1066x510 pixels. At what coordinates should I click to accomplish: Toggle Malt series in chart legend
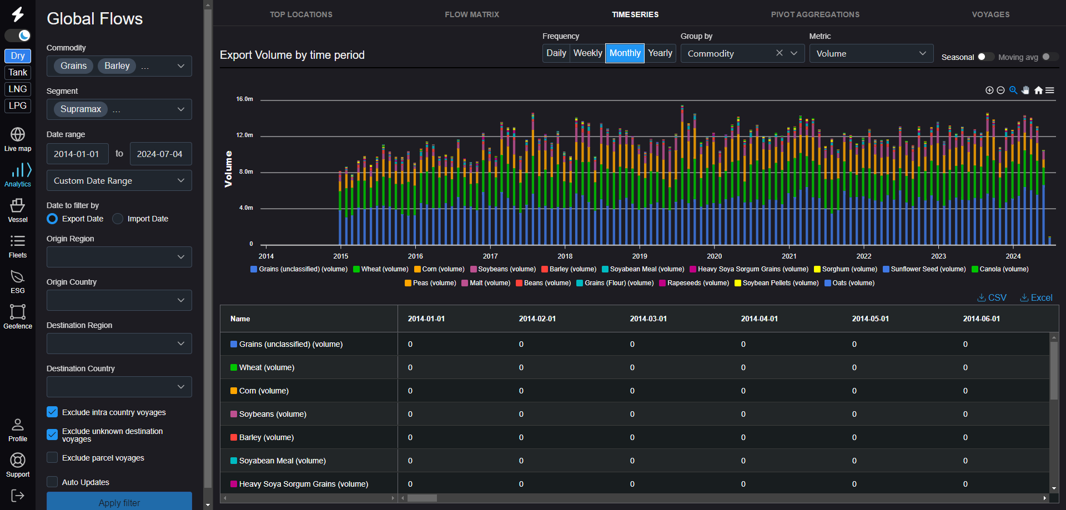tap(486, 283)
